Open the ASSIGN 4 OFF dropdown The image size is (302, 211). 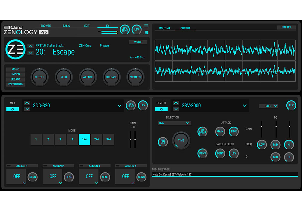(x=125, y=176)
